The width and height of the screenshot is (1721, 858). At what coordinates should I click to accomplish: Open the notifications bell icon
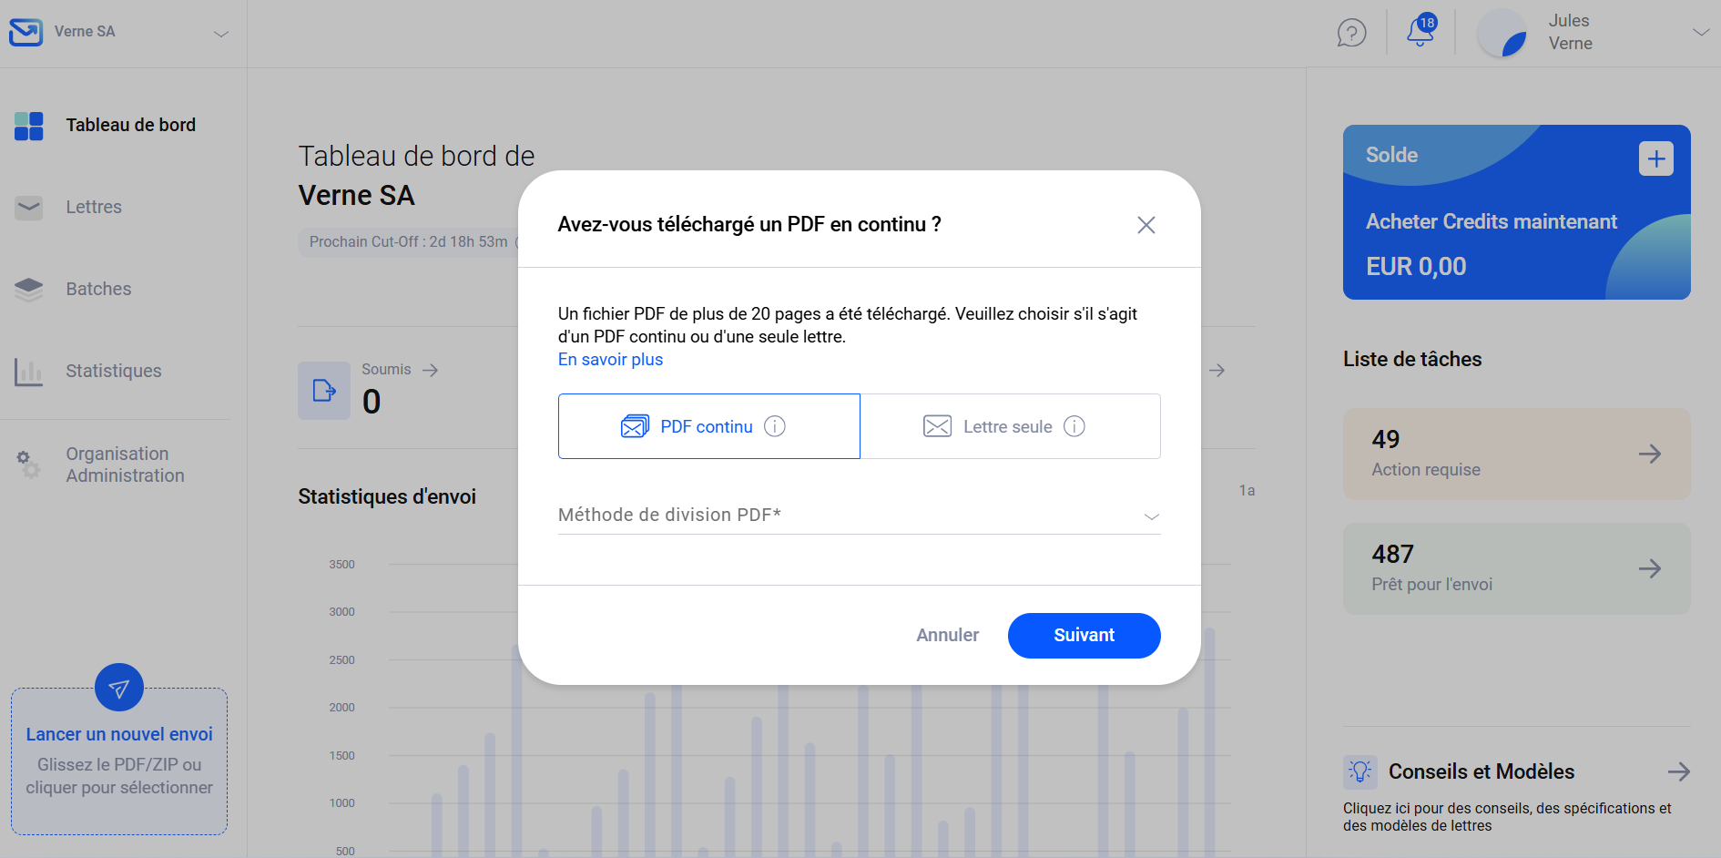(1420, 32)
